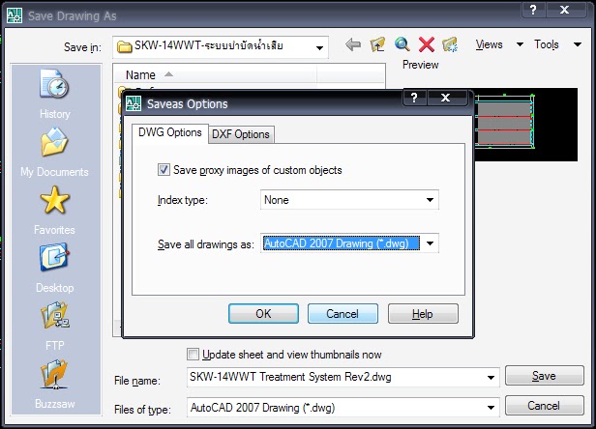Image resolution: width=596 pixels, height=429 pixels.
Task: Toggle Save proxy images of custom objects
Action: click(x=164, y=170)
